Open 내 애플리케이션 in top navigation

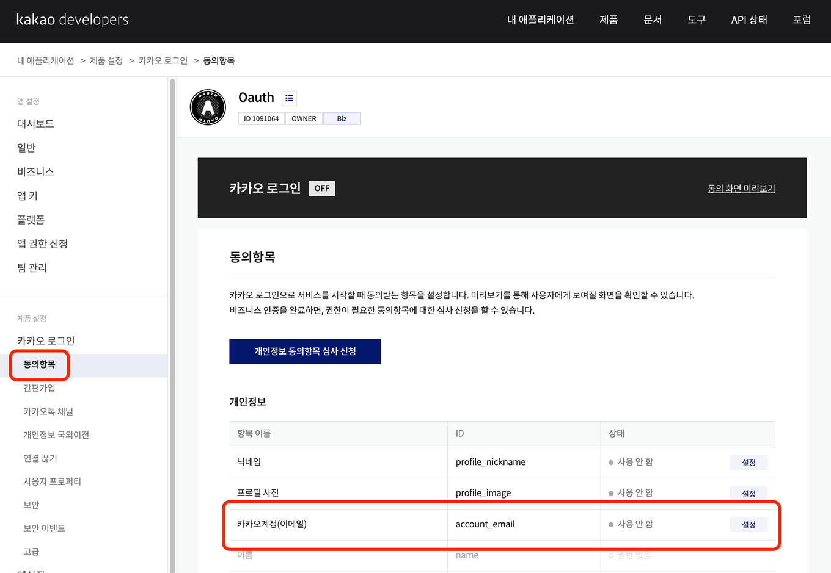click(540, 20)
